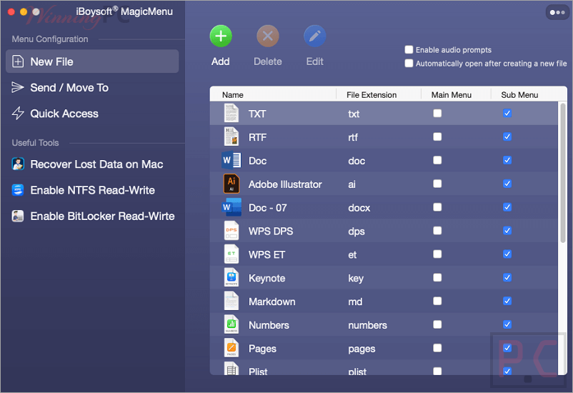Click the WPS DPS file icon
Screen dimensions: 573x393
click(231, 231)
